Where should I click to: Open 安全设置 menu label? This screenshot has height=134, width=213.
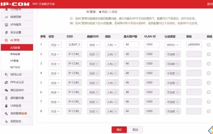tap(16, 32)
